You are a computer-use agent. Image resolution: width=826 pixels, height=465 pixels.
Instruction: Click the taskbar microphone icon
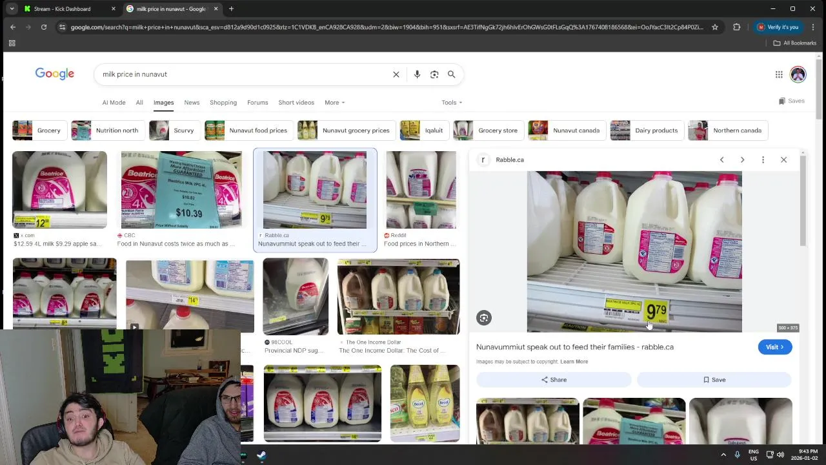click(737, 455)
